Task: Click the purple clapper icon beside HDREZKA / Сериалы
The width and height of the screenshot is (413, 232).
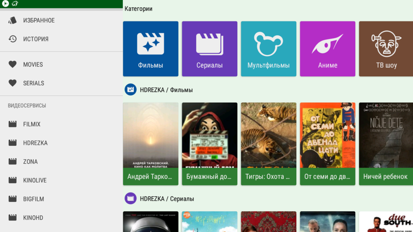Action: tap(130, 198)
